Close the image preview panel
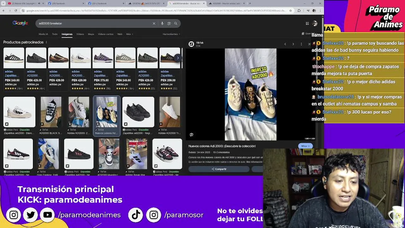This screenshot has width=405, height=228. tap(309, 44)
